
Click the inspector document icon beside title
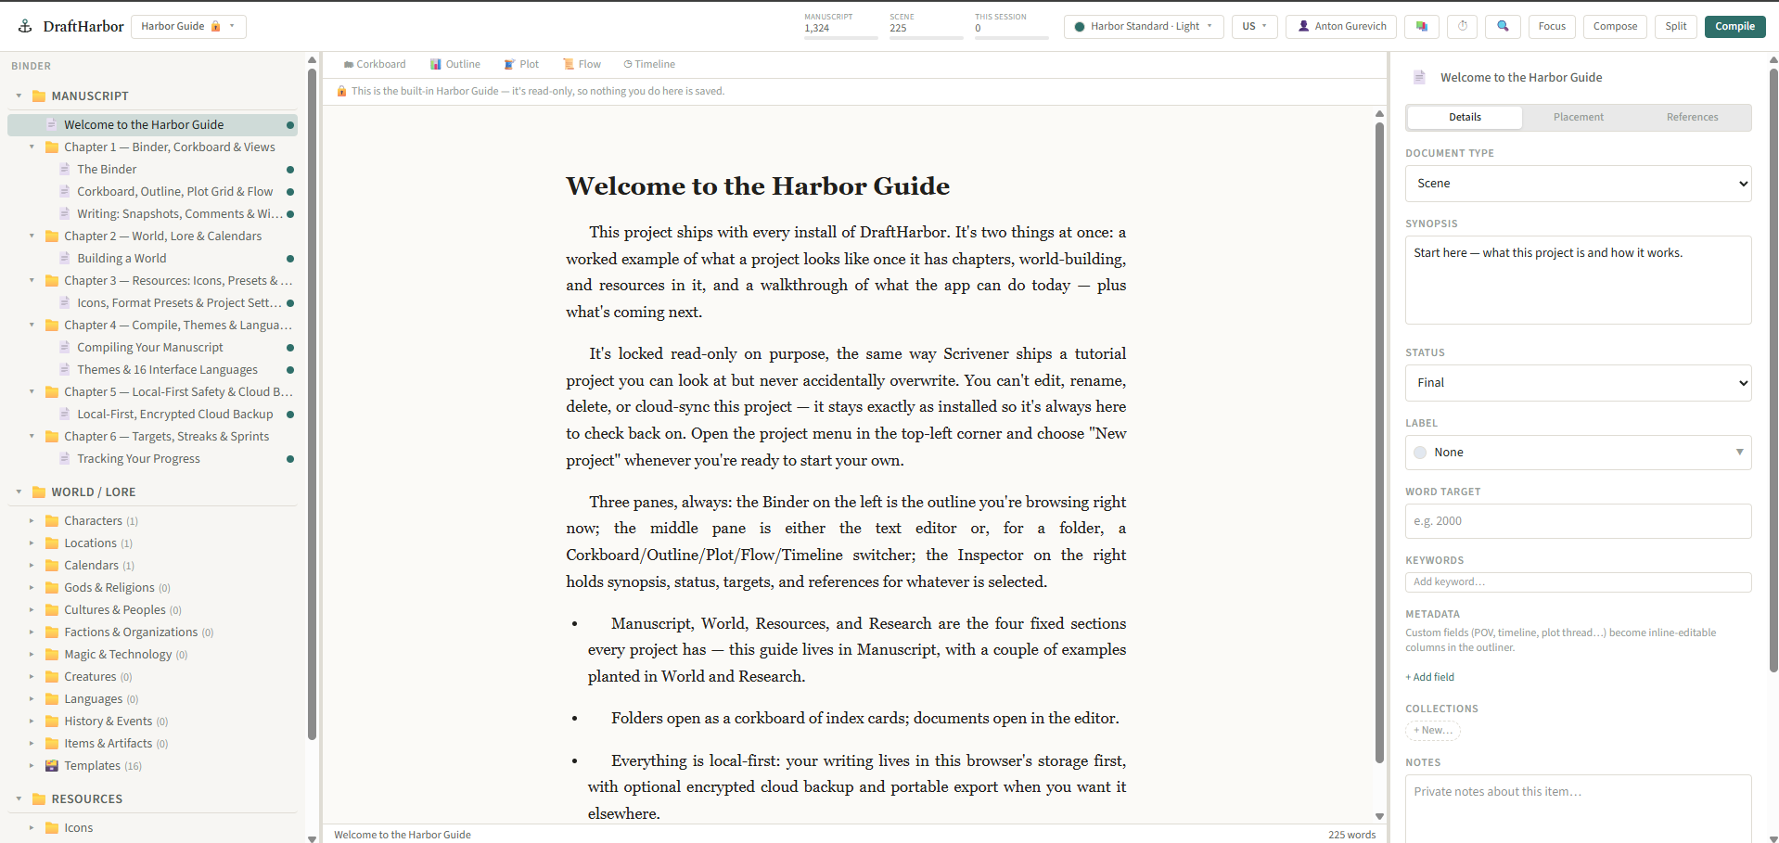coord(1418,77)
